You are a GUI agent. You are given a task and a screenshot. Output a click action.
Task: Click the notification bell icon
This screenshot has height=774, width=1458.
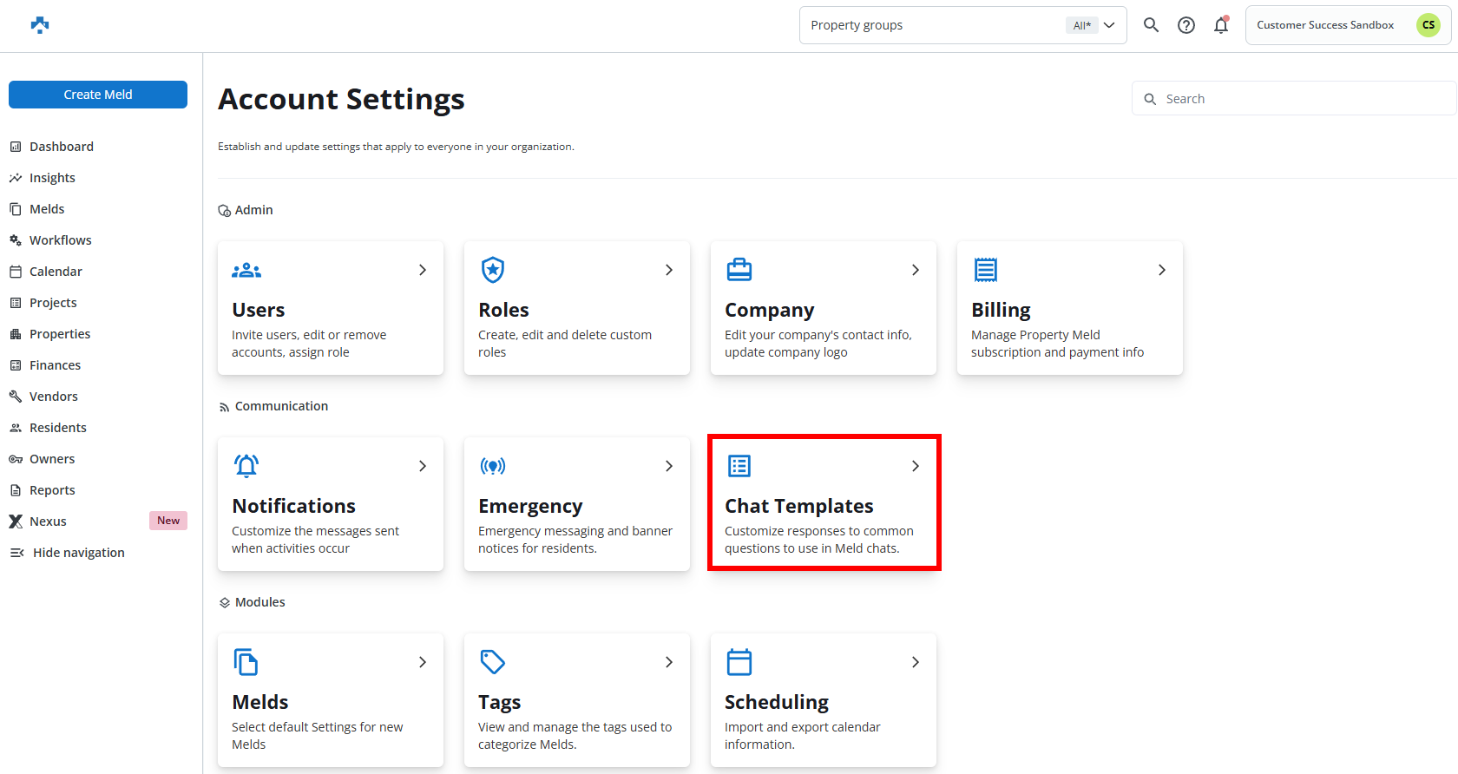coord(1221,25)
